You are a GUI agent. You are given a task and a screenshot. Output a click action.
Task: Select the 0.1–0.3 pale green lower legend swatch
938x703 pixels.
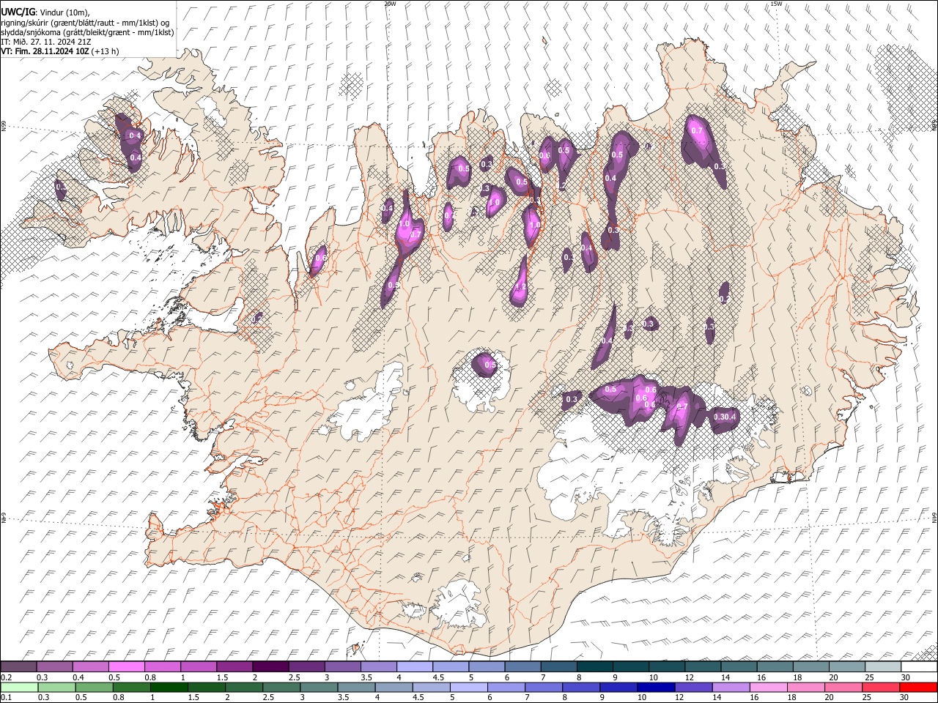pos(19,687)
